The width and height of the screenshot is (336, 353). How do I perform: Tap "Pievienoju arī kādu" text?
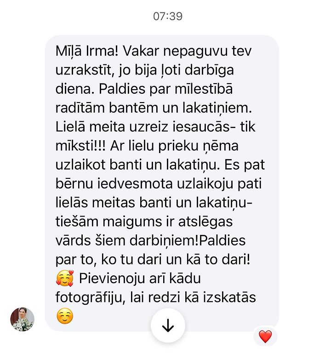point(140,278)
